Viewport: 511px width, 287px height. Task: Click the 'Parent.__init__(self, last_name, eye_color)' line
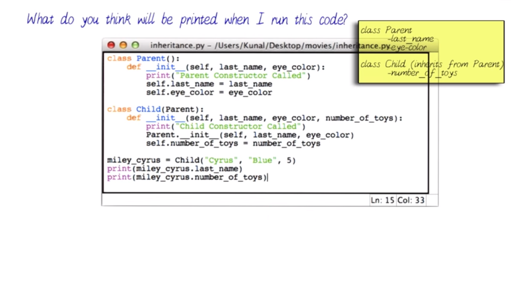(250, 135)
